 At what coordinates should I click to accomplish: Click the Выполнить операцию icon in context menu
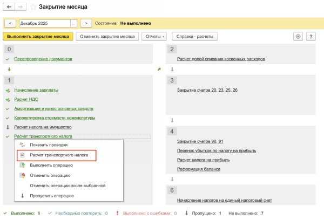[x=22, y=165]
